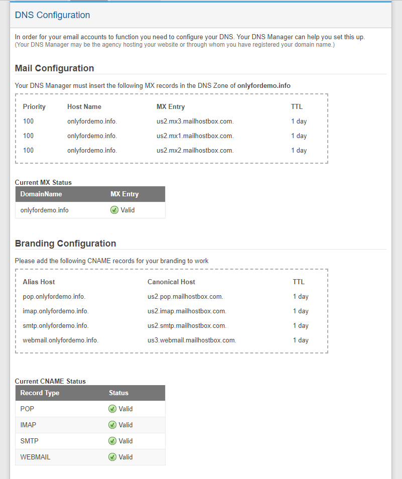The height and width of the screenshot is (479, 402).
Task: Click the us3.webmail.mailhostbox.com. canonical host
Action: pos(192,340)
